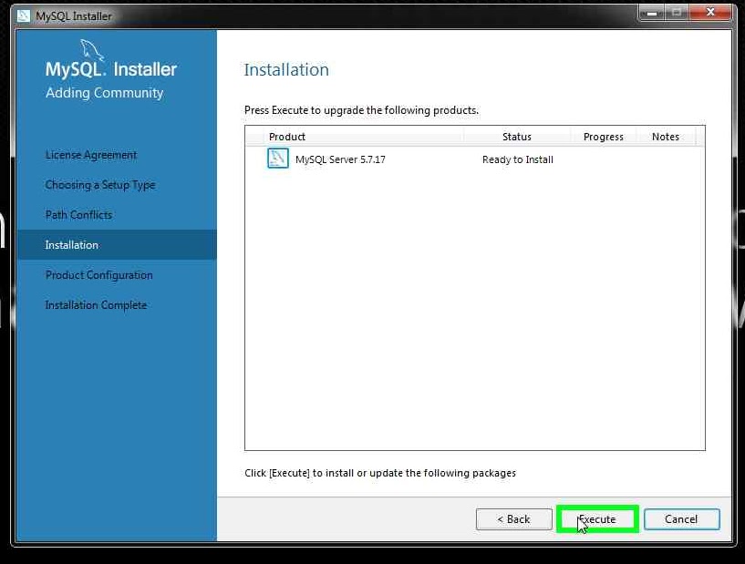The image size is (745, 564).
Task: Click the MySQL Installer title bar icon
Action: (24, 15)
